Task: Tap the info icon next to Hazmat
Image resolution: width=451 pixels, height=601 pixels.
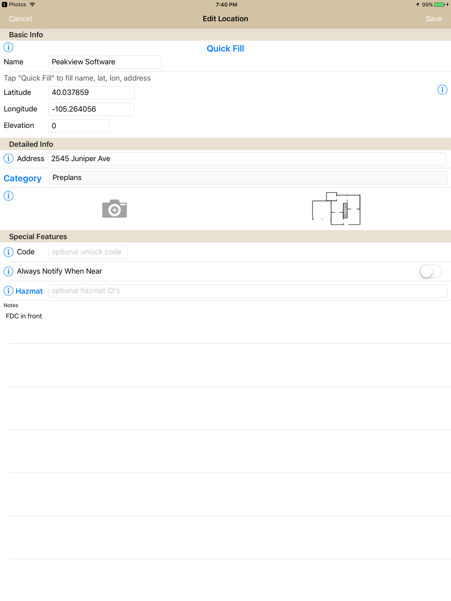Action: pyautogui.click(x=9, y=291)
